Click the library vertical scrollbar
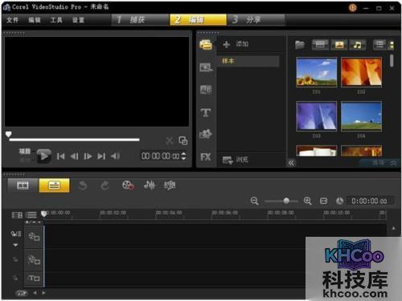402x301 pixels. (392, 60)
